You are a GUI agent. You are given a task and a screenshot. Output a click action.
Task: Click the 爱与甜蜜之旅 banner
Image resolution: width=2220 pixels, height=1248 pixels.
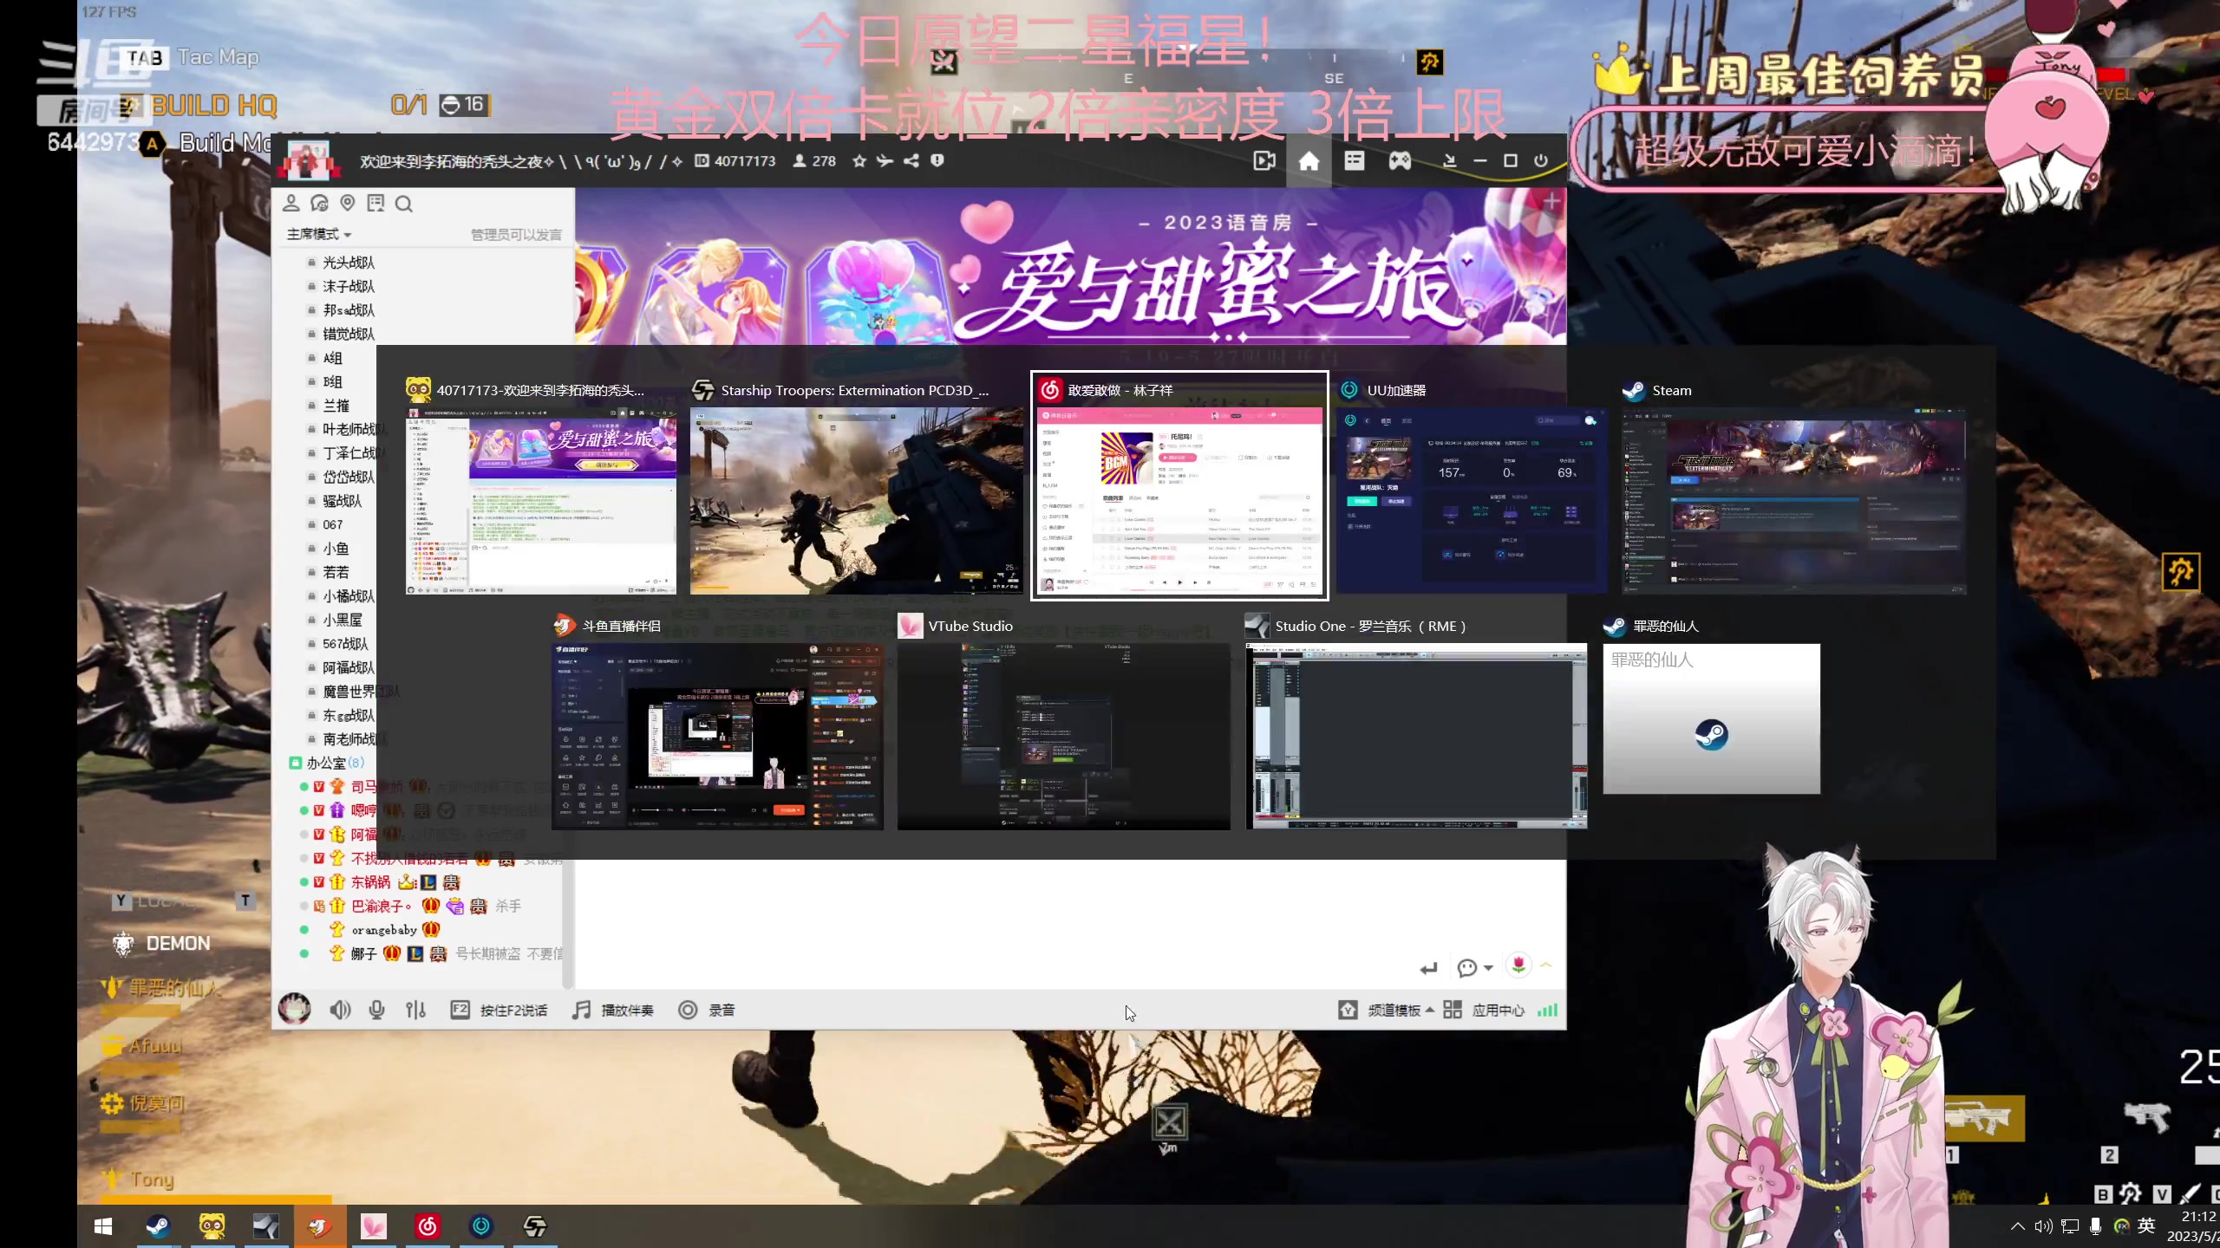tap(1071, 266)
